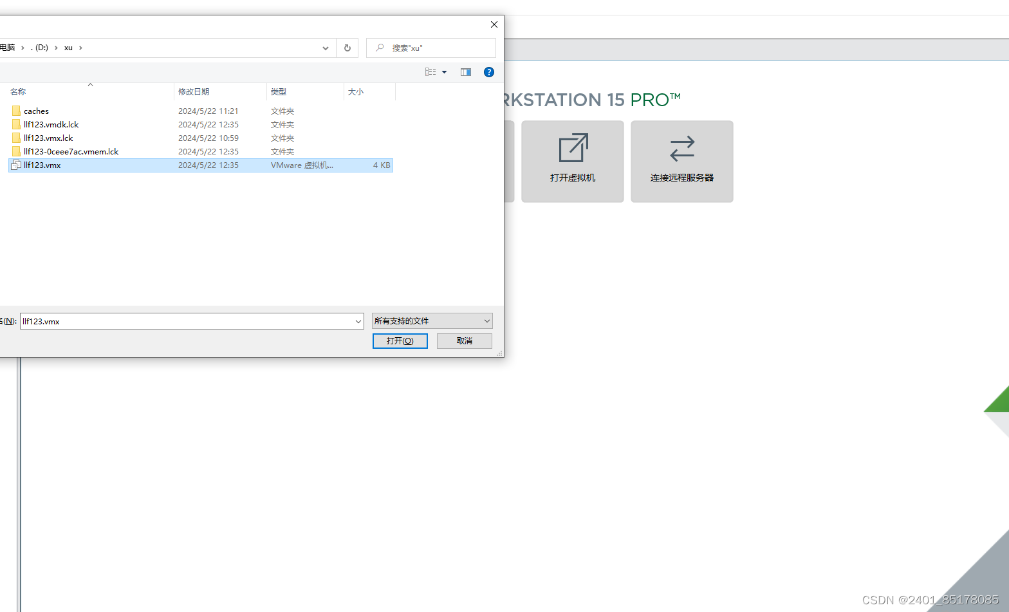Select the llf123.vmx.lck folder icon
The image size is (1009, 612).
click(x=16, y=138)
